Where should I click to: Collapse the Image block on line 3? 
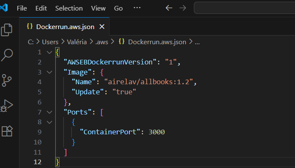49,72
